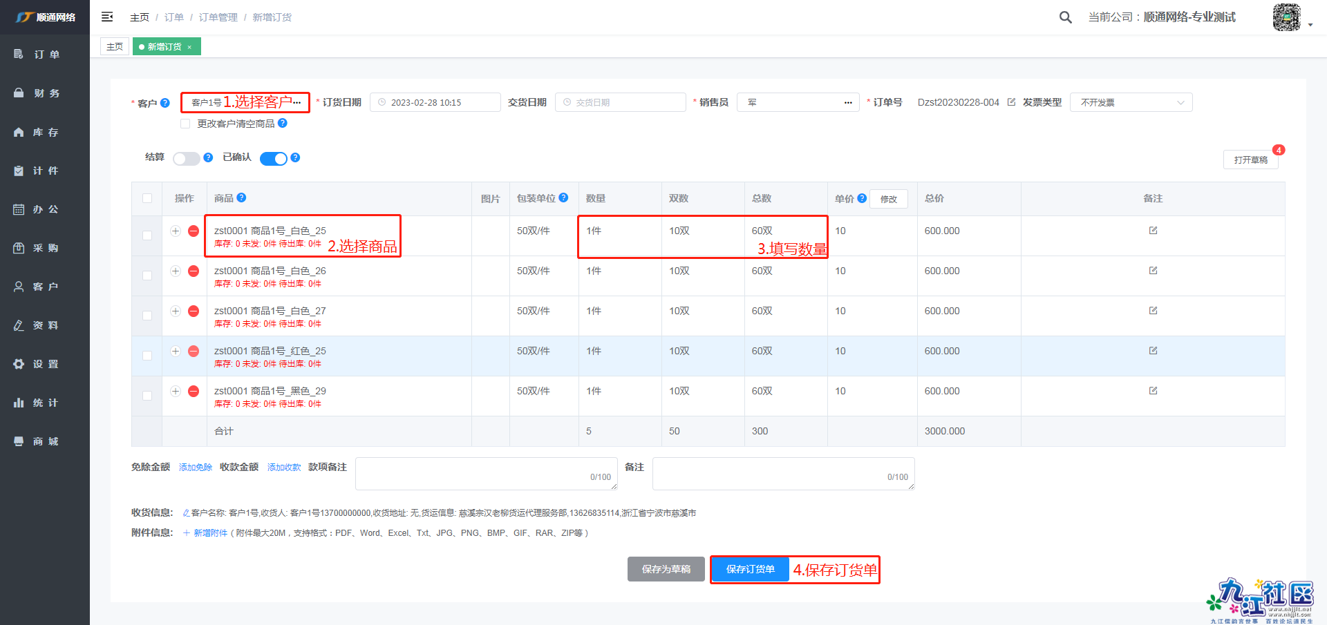This screenshot has width=1327, height=625.
Task: Click help icon next to 包装单位 header
Action: pos(564,198)
